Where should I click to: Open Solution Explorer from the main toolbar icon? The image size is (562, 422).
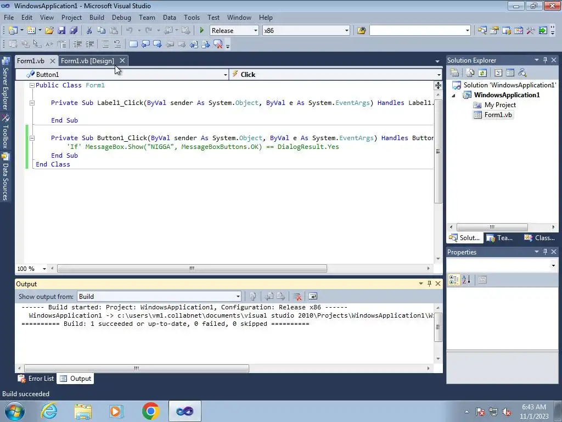tap(482, 31)
